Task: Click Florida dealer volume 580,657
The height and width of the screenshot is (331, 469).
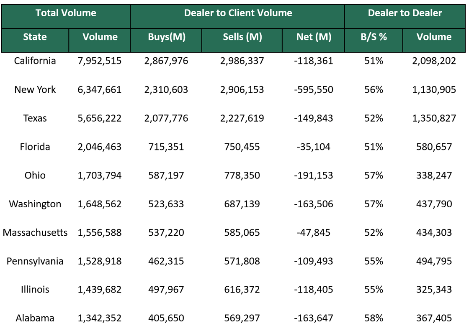Action: click(434, 147)
